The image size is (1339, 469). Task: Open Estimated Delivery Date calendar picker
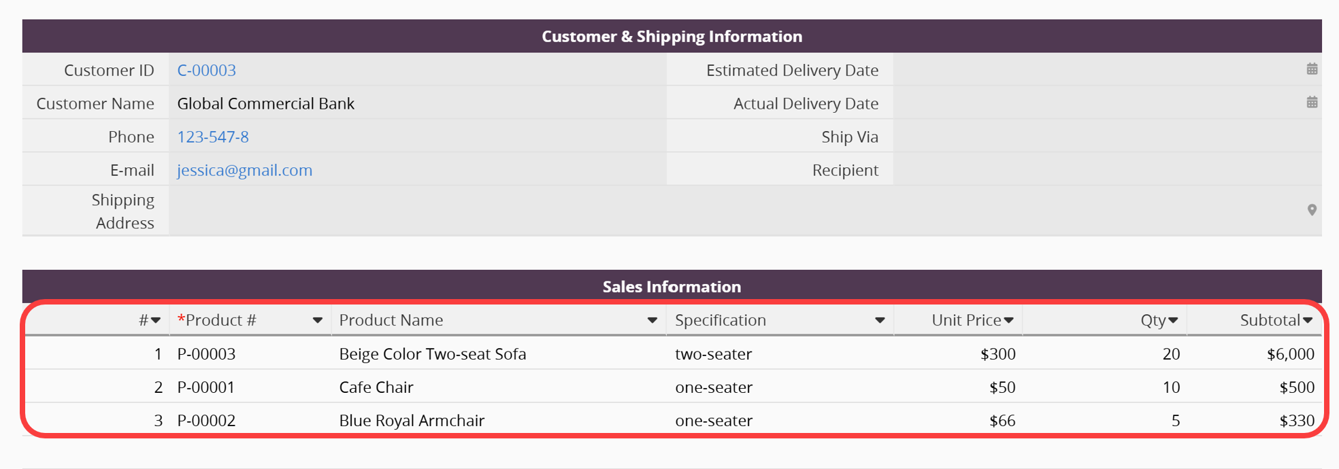point(1312,69)
